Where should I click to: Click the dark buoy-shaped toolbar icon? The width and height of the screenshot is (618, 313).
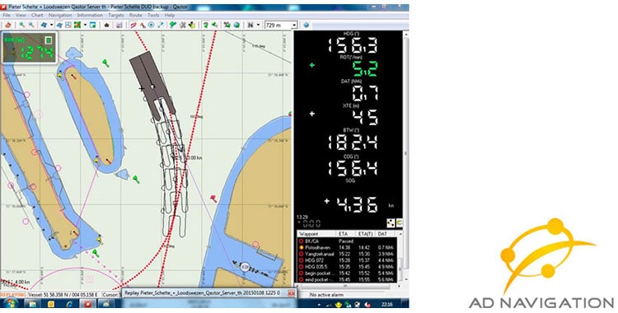(x=107, y=25)
